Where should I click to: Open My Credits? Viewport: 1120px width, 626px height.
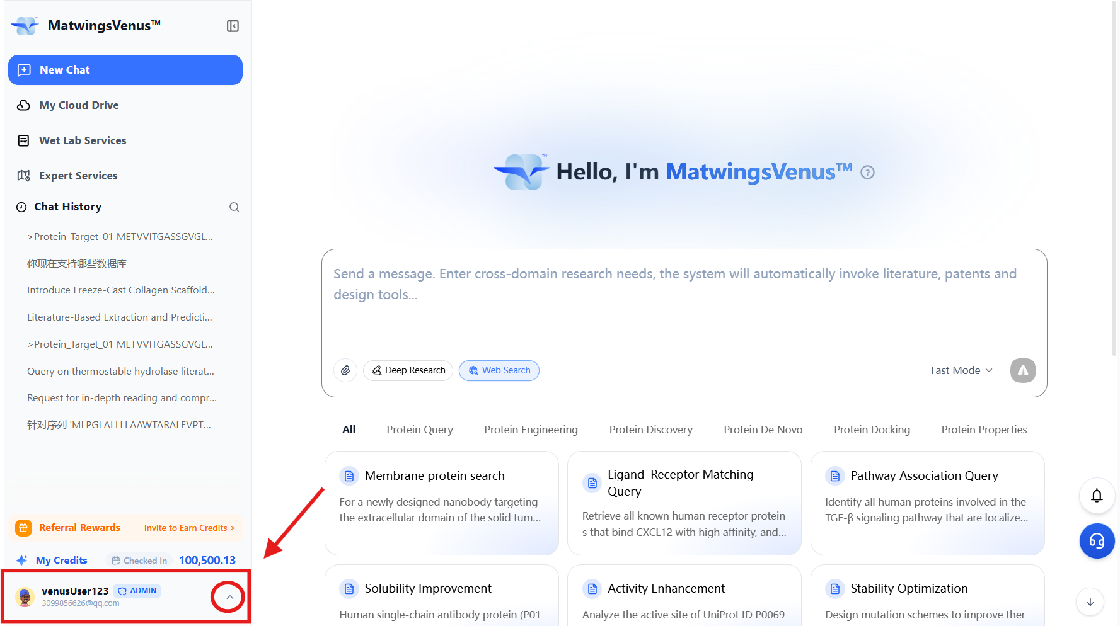click(62, 561)
